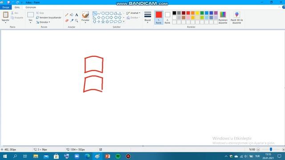The width and height of the screenshot is (285, 160).
Task: Open the Windows Start menu
Action: tap(5, 156)
